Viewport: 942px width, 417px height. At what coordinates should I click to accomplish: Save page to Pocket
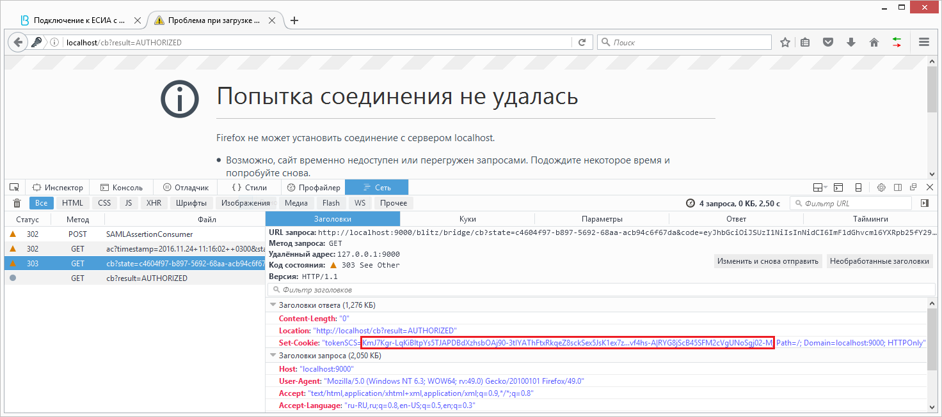pyautogui.click(x=828, y=42)
